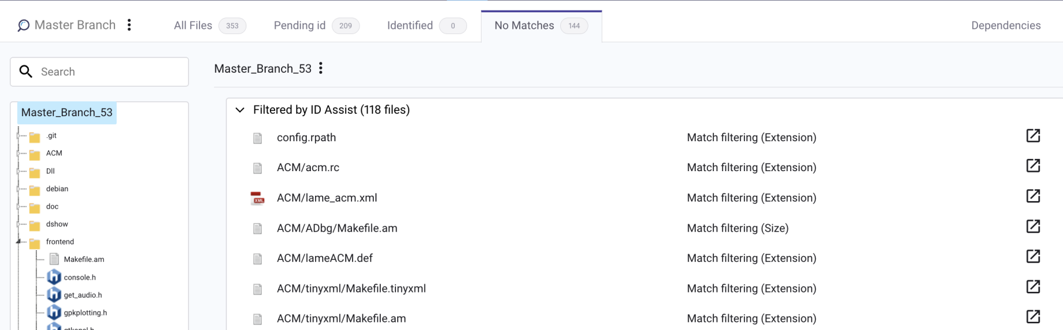
Task: Click the get_audio.h header file icon
Action: (x=54, y=294)
